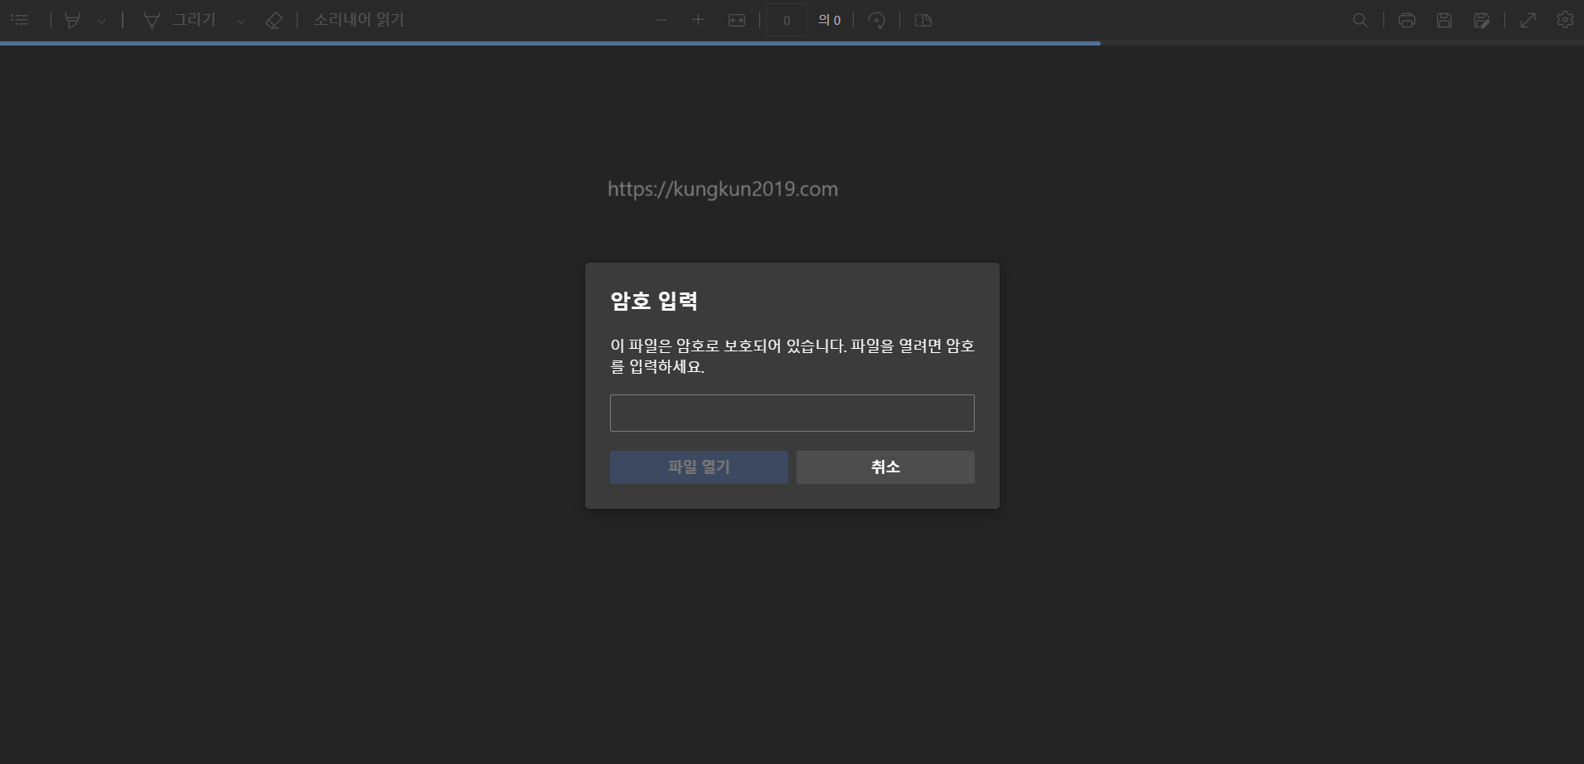Start 소리내어 읽기 read aloud
This screenshot has height=764, width=1584.
[358, 19]
